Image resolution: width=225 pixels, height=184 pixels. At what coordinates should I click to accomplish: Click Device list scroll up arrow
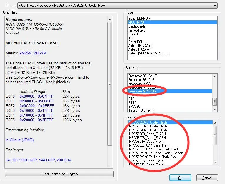point(215,123)
